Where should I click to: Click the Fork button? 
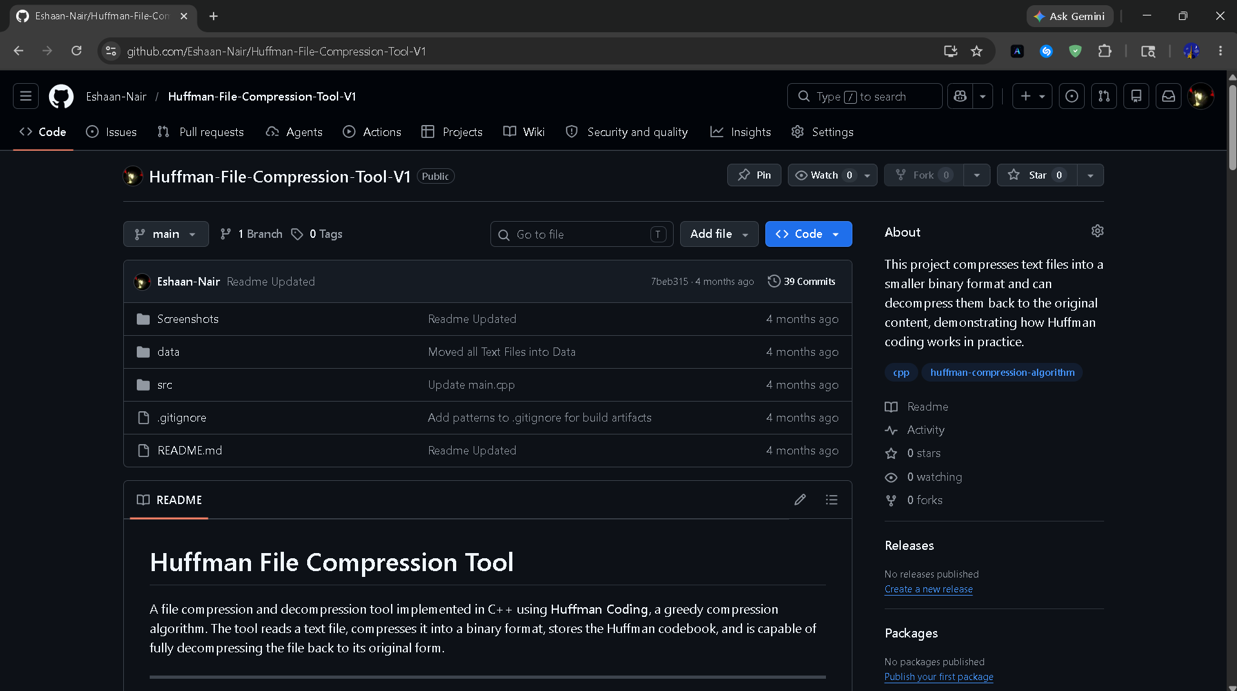tap(924, 175)
